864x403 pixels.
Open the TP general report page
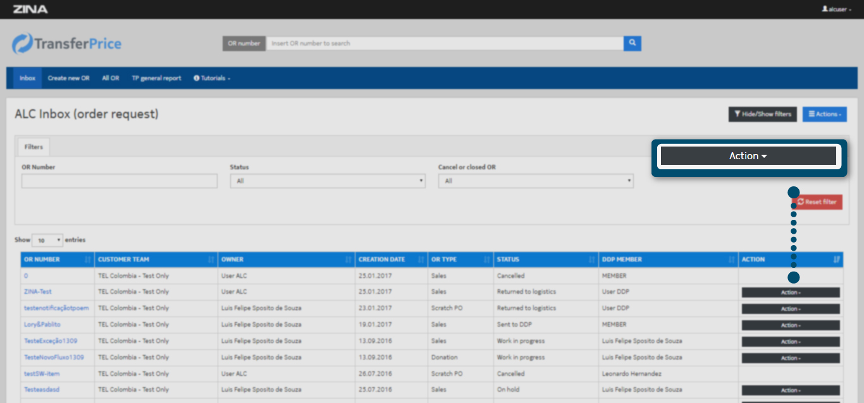tap(156, 78)
